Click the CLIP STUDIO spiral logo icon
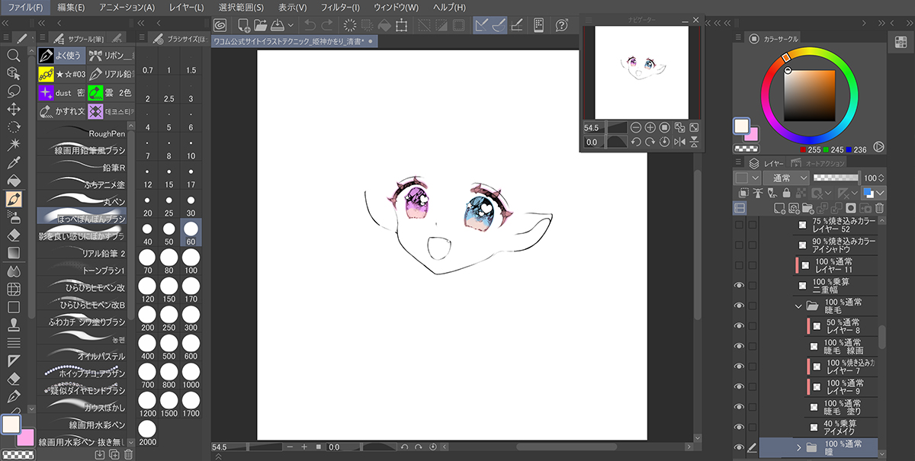The height and width of the screenshot is (461, 915). point(220,25)
